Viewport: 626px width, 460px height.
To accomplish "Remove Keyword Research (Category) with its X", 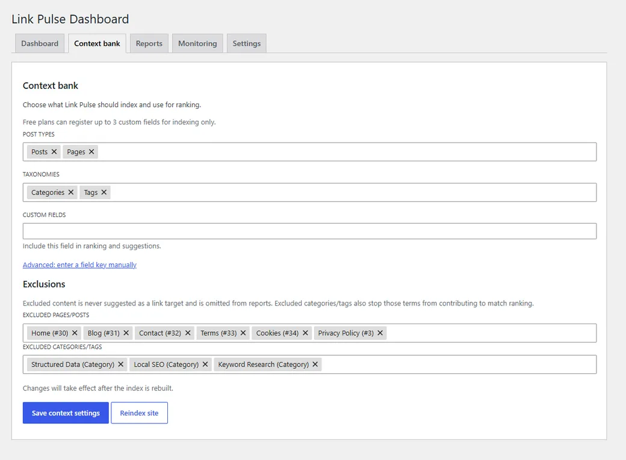I will coord(315,364).
